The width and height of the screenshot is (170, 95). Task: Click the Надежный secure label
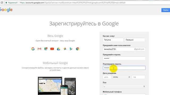point(13,3)
